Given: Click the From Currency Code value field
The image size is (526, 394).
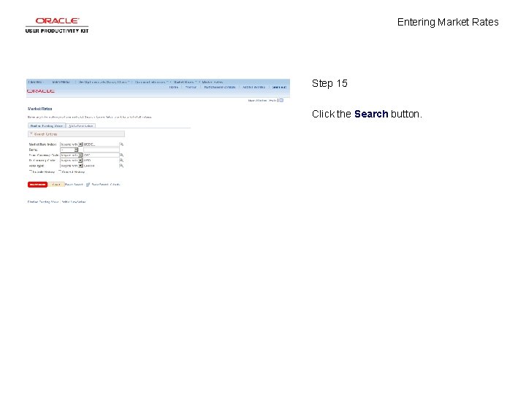Looking at the screenshot, I should click(x=102, y=155).
